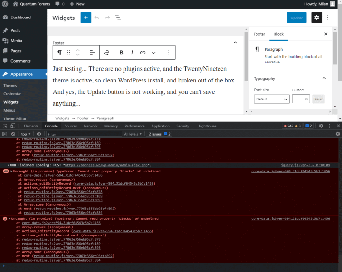Switch to the Footer sidebar tab
The height and width of the screenshot is (272, 342).
259,34
